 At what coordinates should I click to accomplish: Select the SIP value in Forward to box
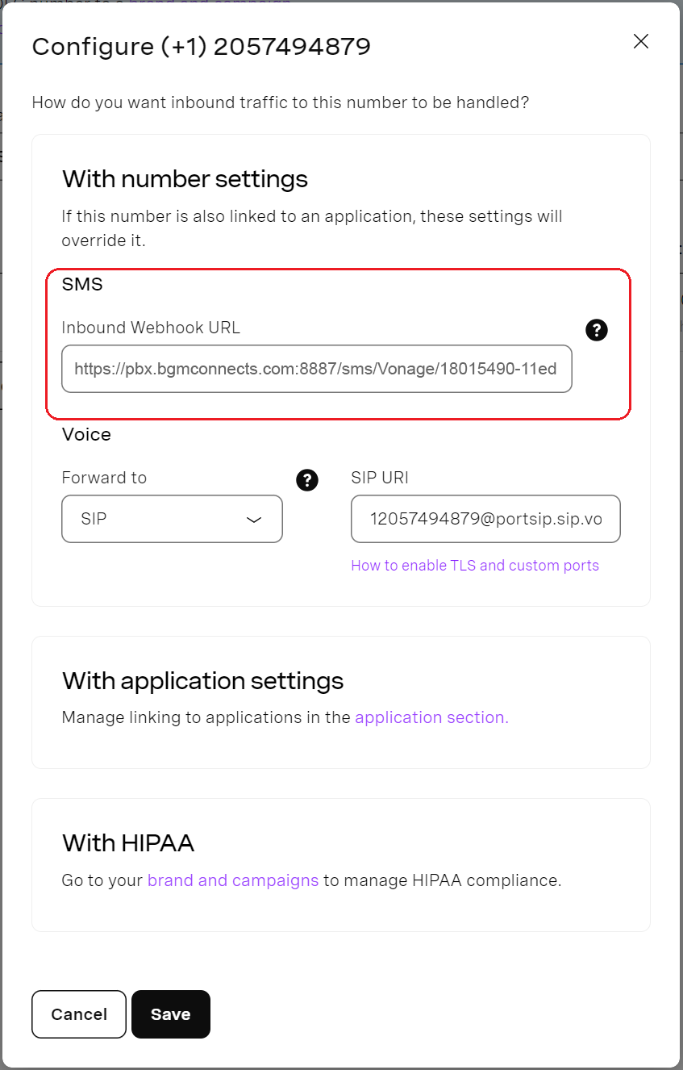point(94,519)
